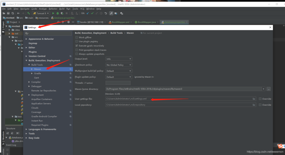The image size is (285, 155).
Task: Expand the Appearance & Behavior settings node
Action: coord(26,39)
